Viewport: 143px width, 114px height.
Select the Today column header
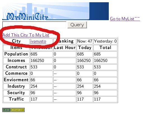(x=85, y=48)
